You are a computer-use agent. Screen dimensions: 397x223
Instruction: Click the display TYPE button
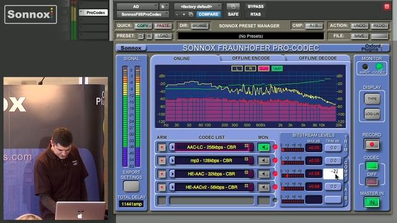(372, 99)
